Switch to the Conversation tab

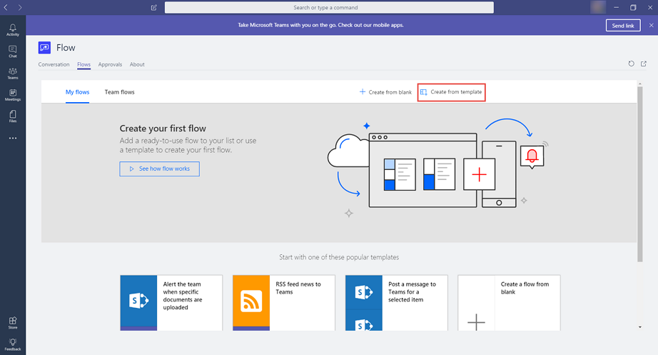click(x=54, y=64)
